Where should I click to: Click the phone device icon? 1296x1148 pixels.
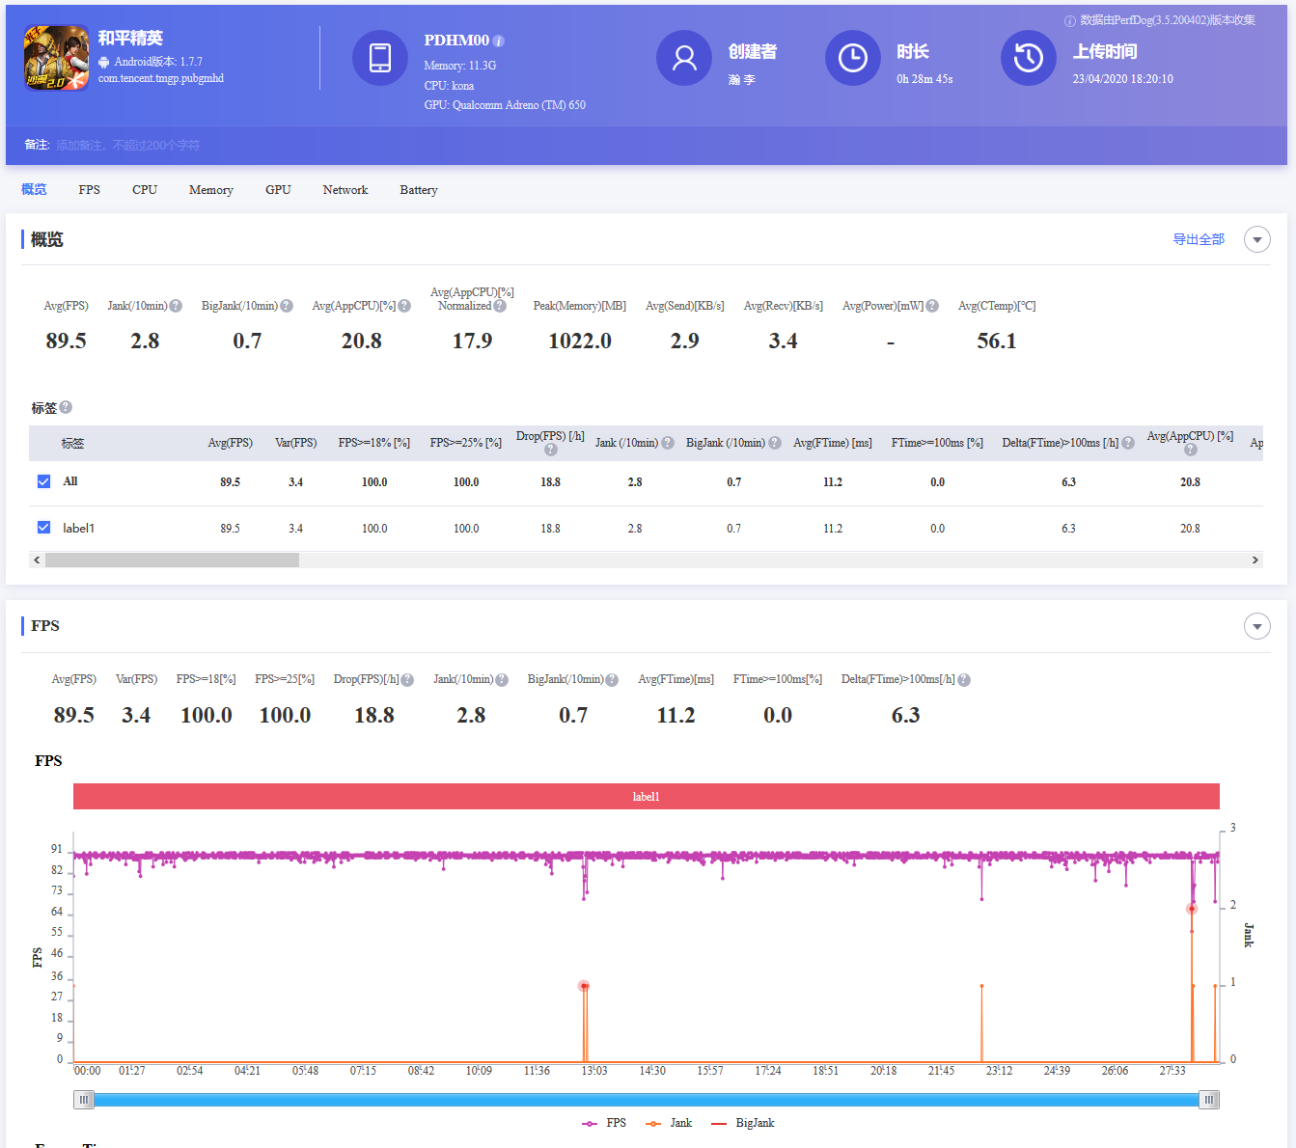point(380,58)
